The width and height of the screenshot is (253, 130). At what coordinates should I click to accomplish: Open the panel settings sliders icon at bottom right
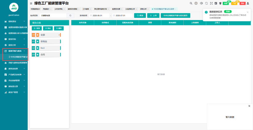249,106
